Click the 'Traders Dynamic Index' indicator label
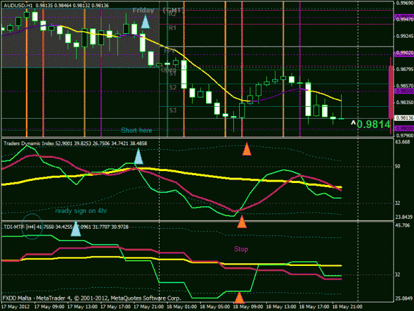Image resolution: width=414 pixels, height=311 pixels. click(29, 143)
